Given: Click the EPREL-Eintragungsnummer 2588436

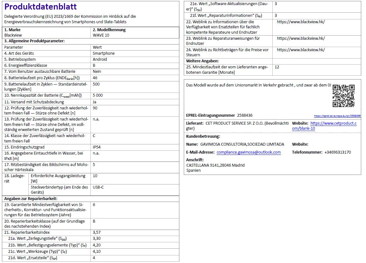Looking at the screenshot, I should point(245,115).
